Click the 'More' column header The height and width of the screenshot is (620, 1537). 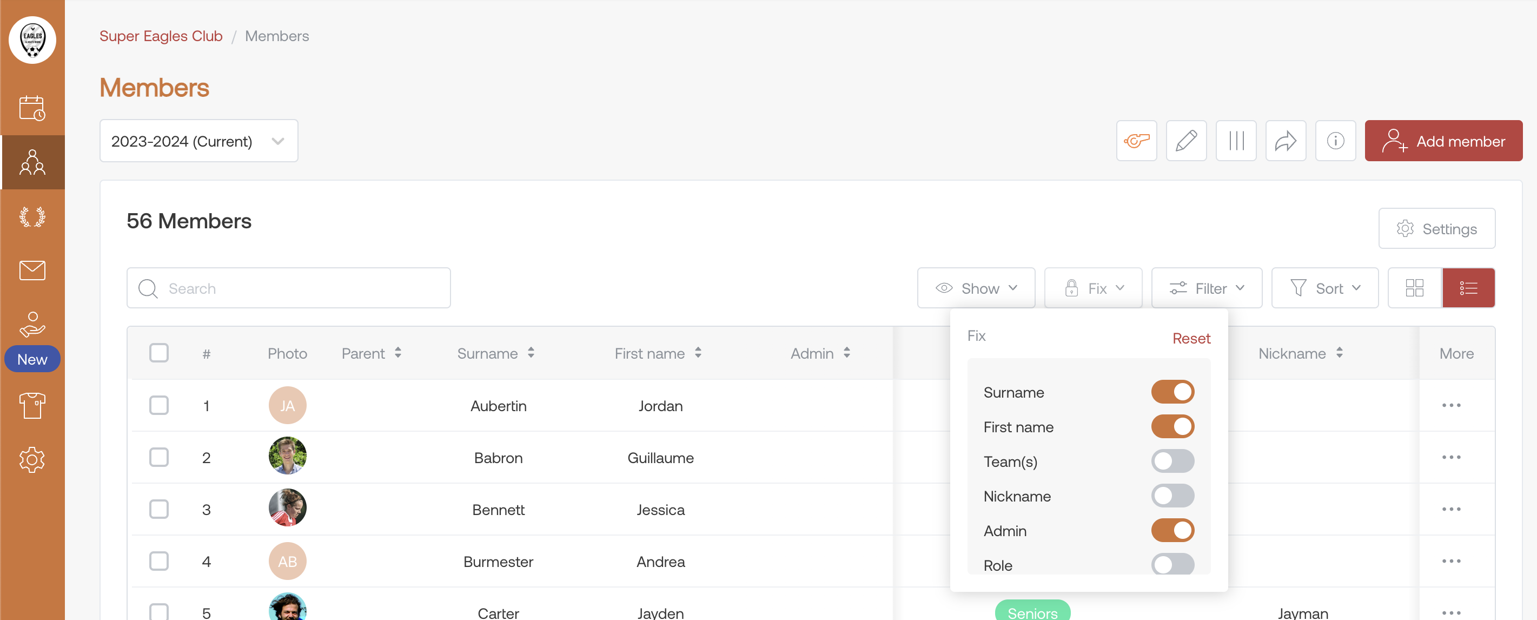click(x=1456, y=353)
